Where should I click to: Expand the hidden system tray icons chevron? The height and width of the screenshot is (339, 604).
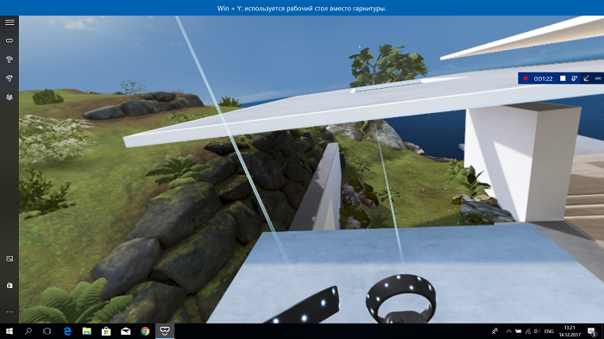[509, 331]
